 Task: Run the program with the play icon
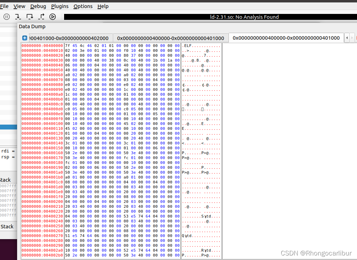click(x=53, y=17)
